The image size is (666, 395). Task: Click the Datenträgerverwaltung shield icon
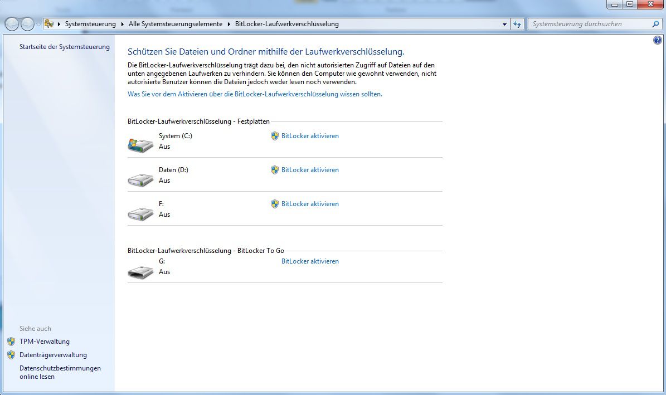[x=11, y=355]
